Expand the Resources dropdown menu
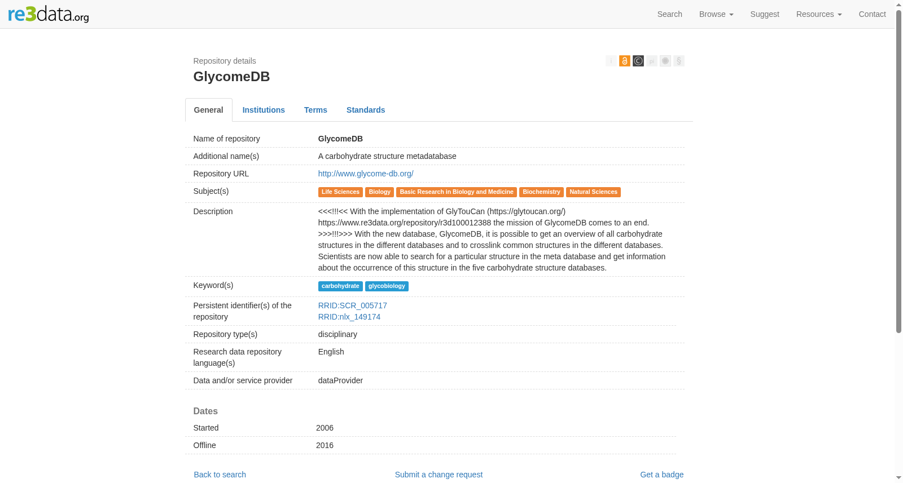 pyautogui.click(x=819, y=14)
